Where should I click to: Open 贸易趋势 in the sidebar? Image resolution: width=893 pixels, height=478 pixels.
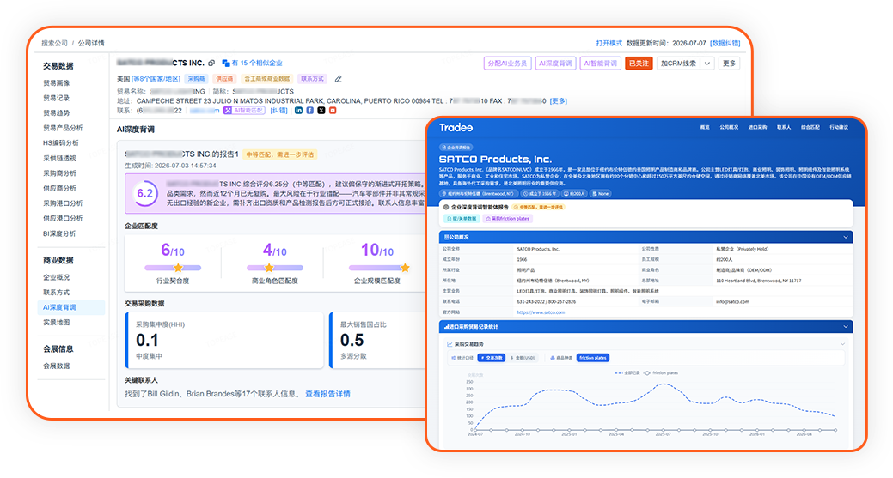57,113
